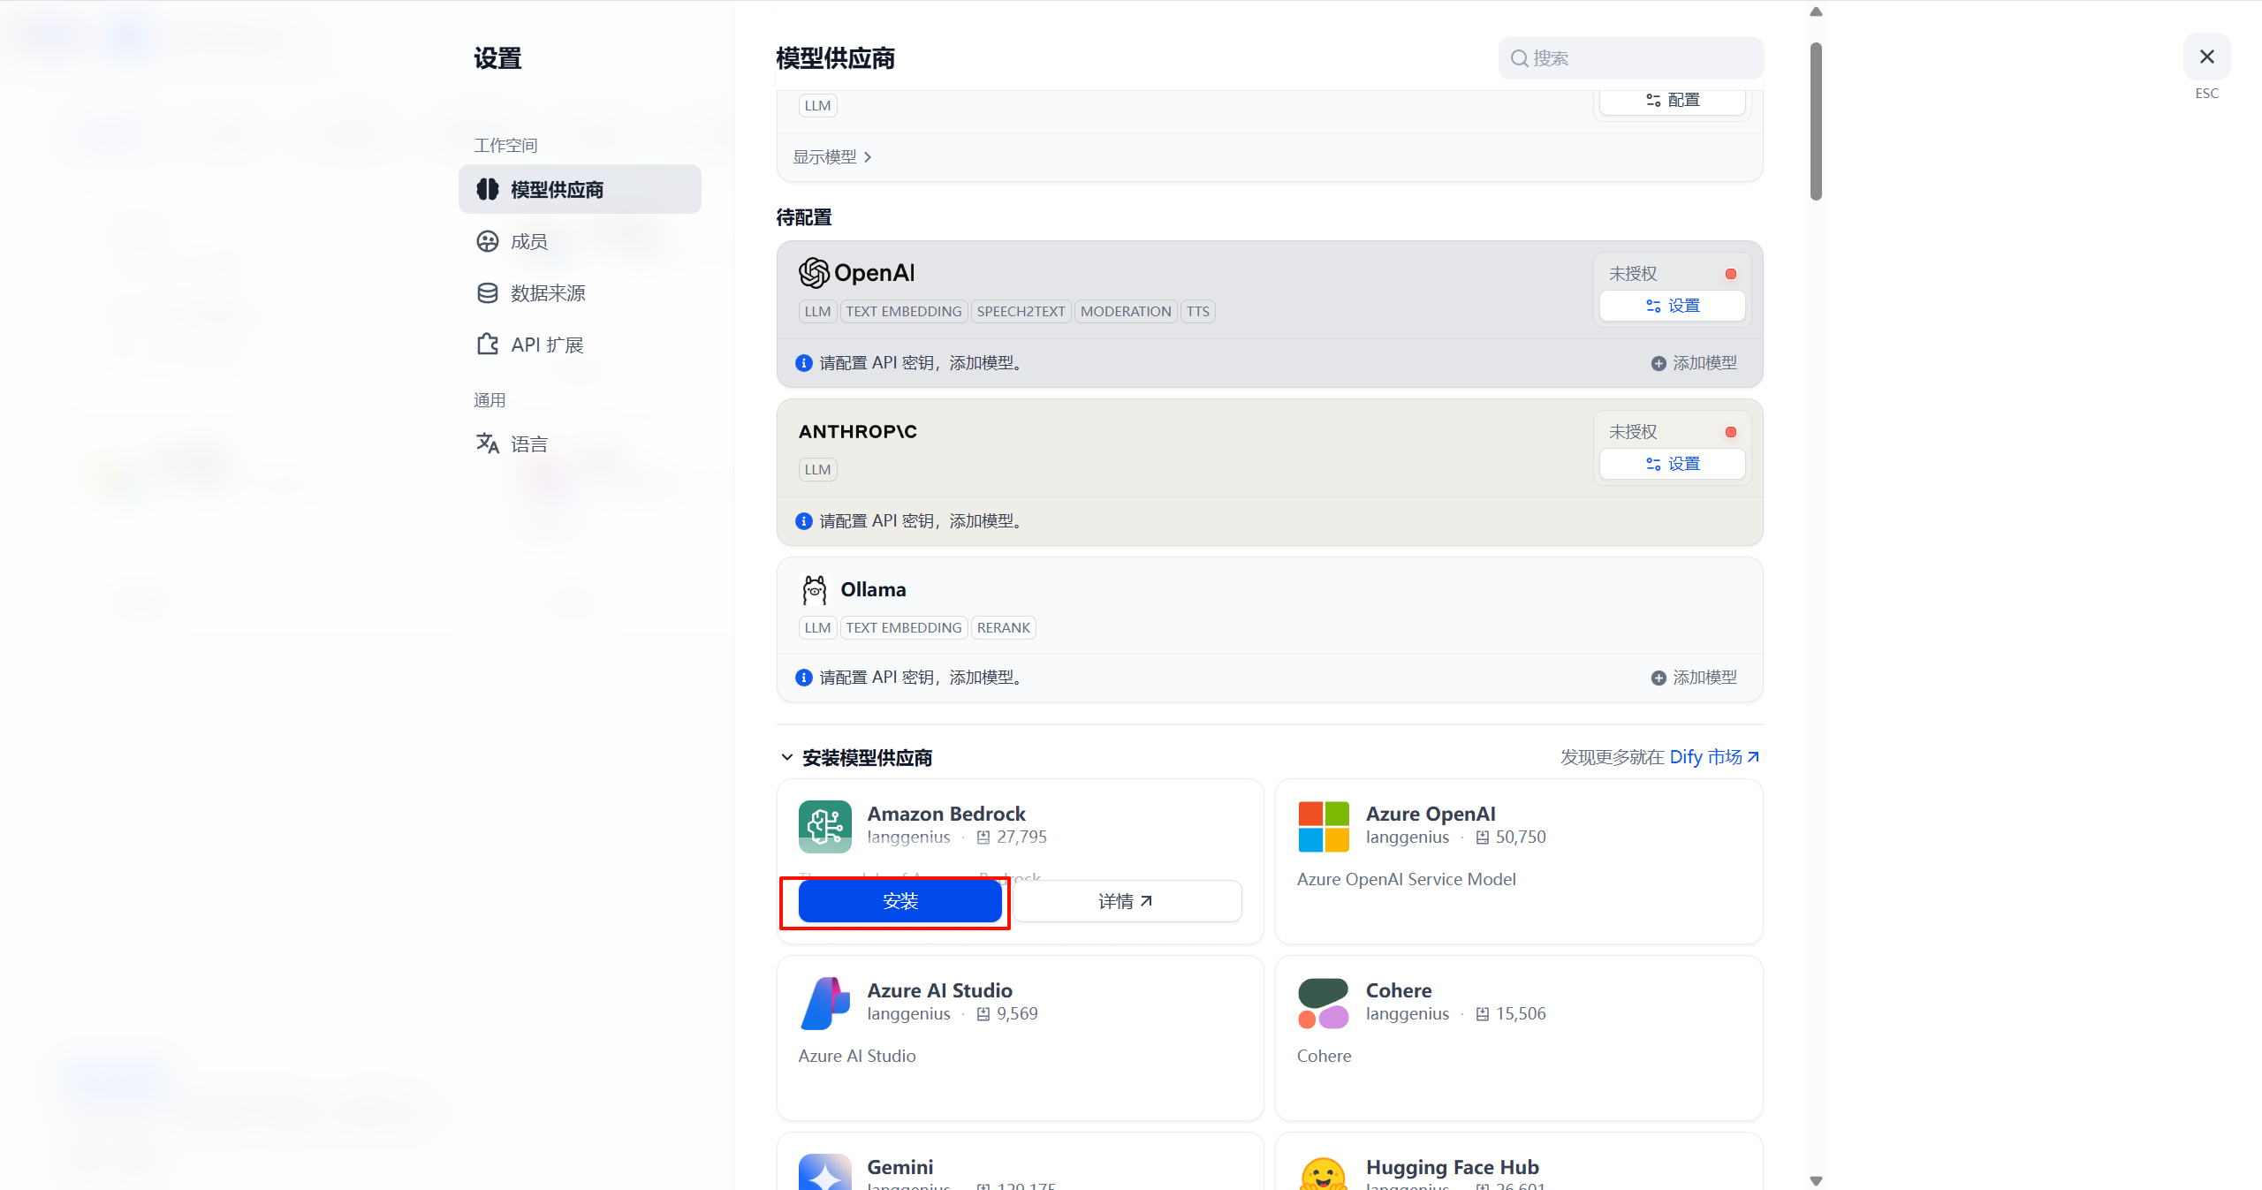This screenshot has height=1190, width=2262.
Task: Select the 语言 settings item
Action: click(x=528, y=443)
